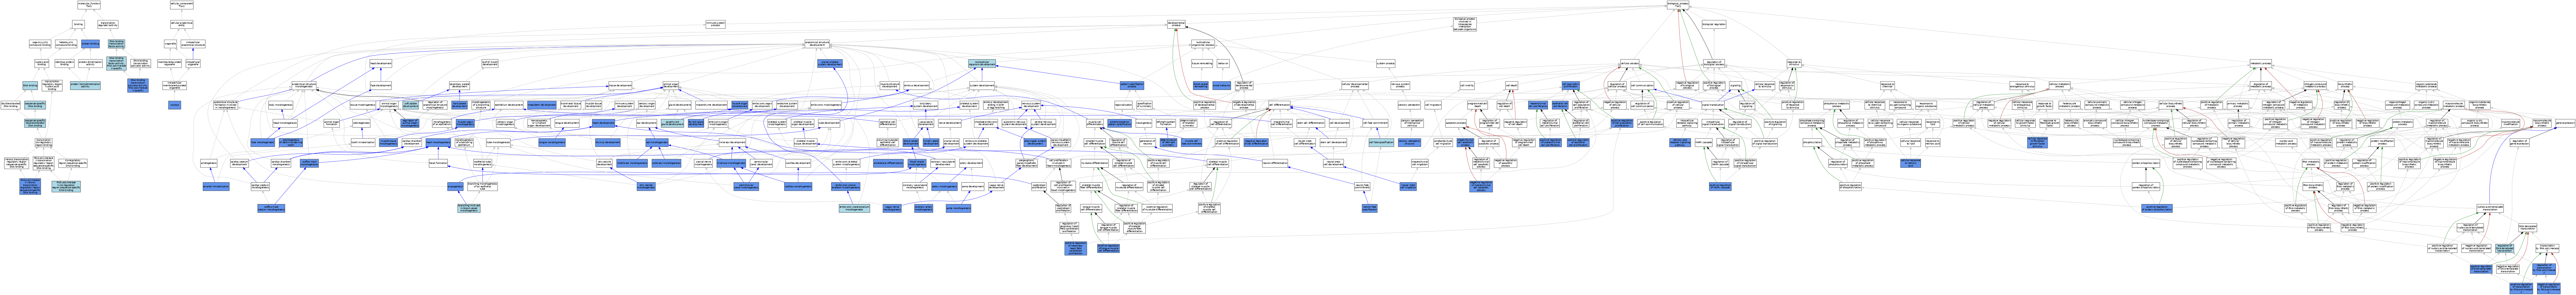Select 'DNA-binding transcription factor activity' node
2576x295 pixels.
(116, 44)
